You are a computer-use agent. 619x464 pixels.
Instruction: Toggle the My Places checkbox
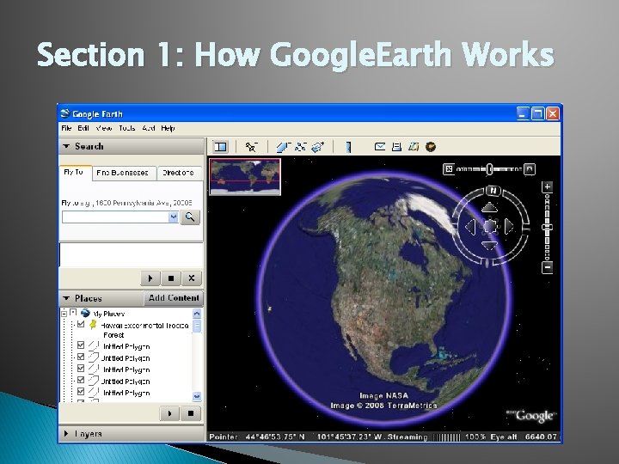[73, 313]
